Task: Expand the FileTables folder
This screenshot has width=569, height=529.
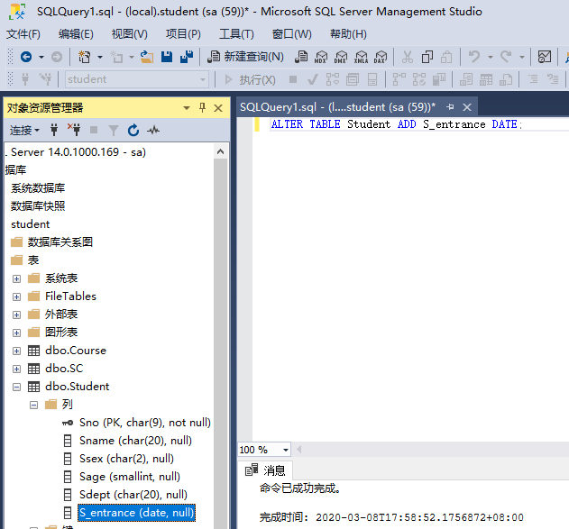Action: (16, 297)
